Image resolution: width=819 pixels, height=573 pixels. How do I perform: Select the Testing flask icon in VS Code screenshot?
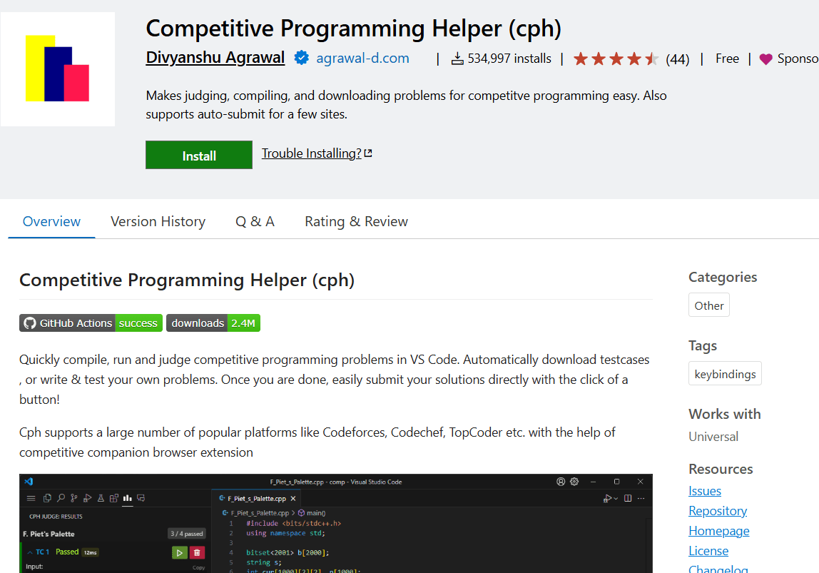tap(101, 498)
